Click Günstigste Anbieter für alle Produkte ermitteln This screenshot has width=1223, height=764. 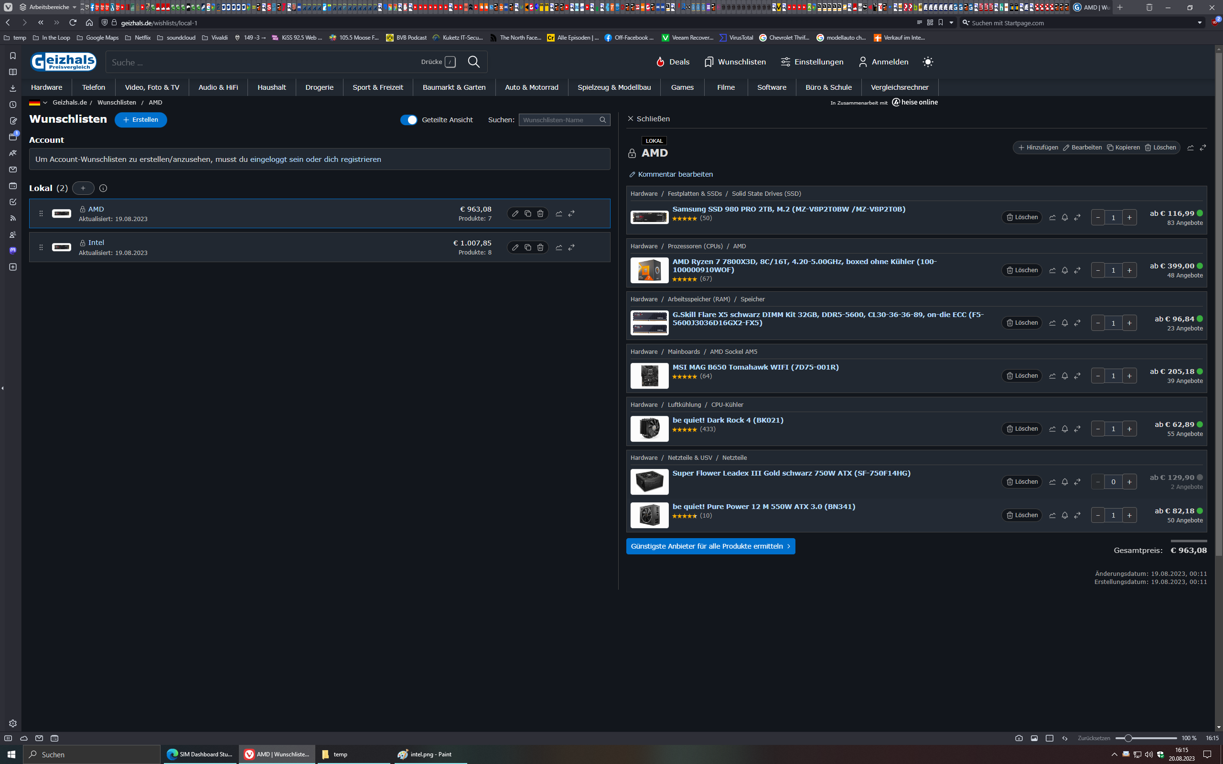(x=710, y=546)
